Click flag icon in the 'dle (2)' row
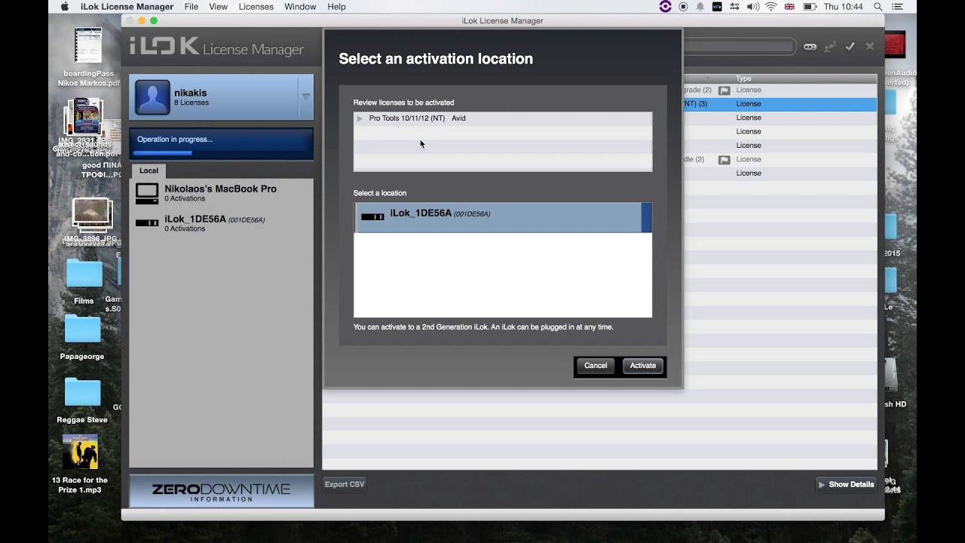This screenshot has width=965, height=543. [x=724, y=160]
